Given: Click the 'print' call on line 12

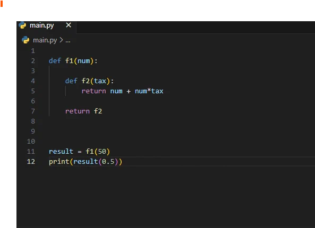Looking at the screenshot, I should click(59, 162).
